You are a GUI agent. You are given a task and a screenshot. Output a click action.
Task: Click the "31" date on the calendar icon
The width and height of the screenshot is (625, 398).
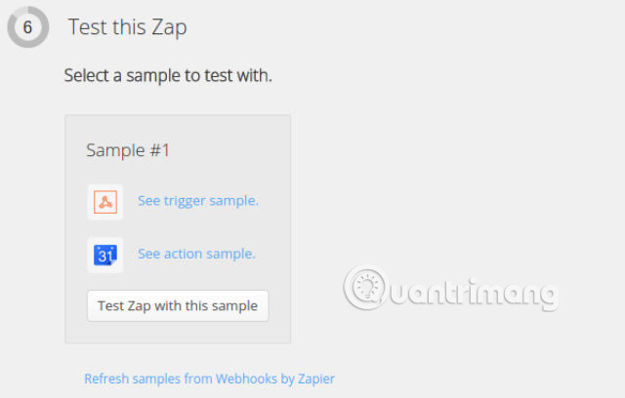[x=106, y=257]
